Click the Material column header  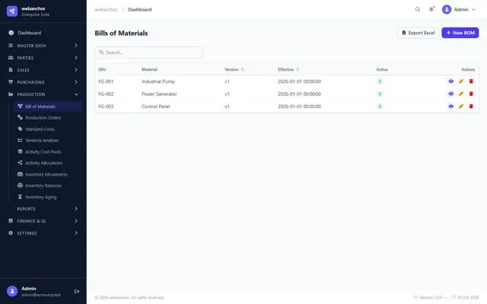click(149, 69)
